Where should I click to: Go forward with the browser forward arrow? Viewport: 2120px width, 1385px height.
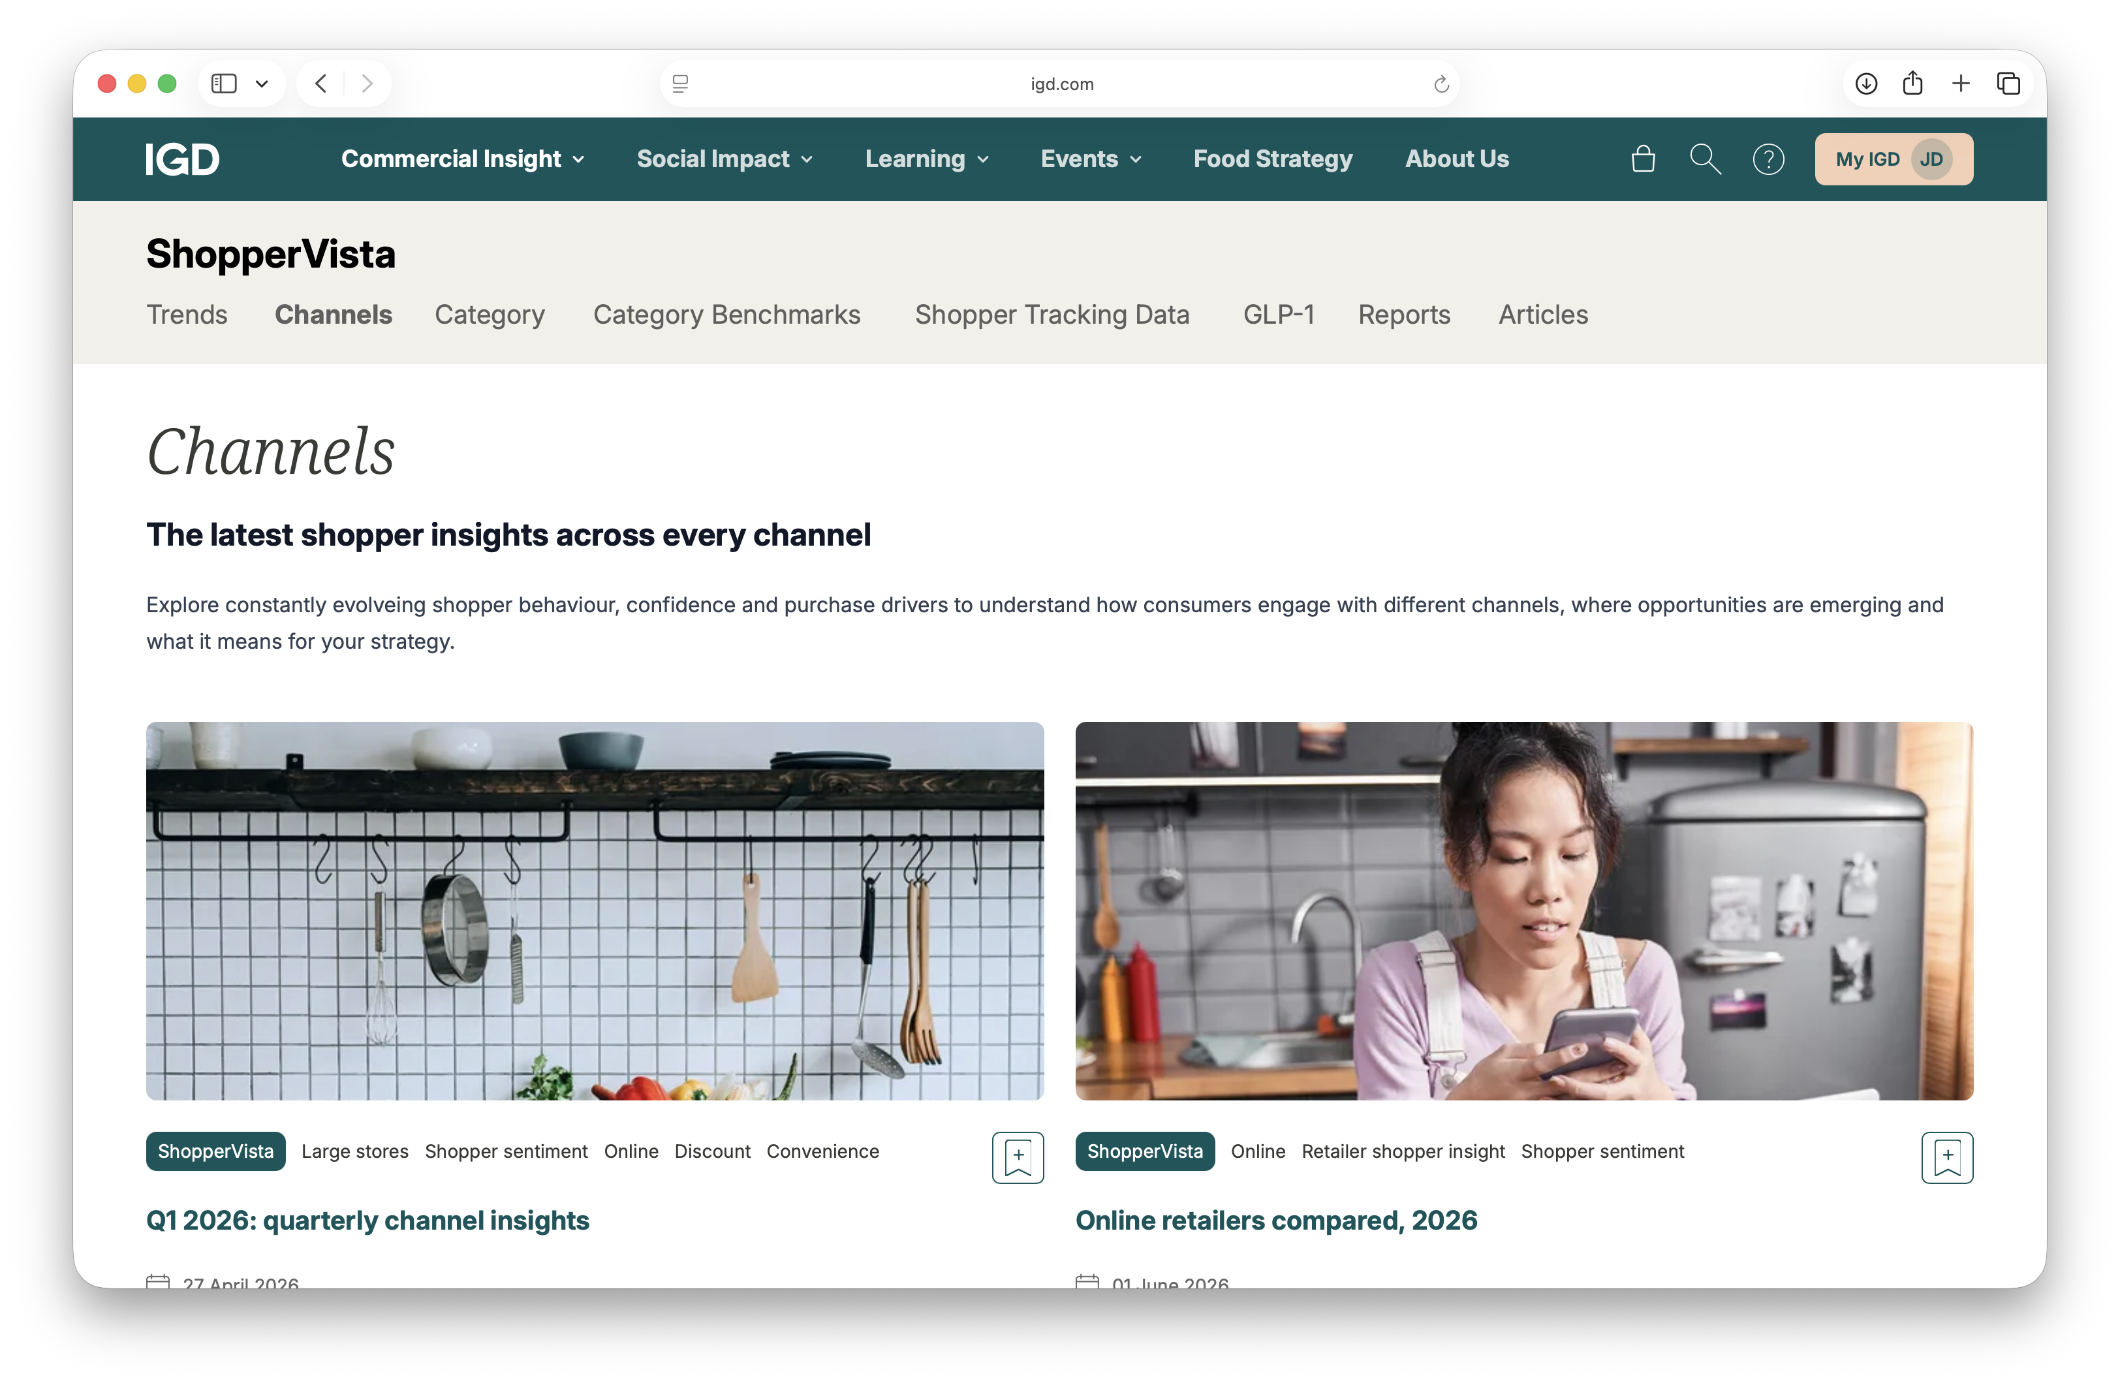click(x=367, y=84)
